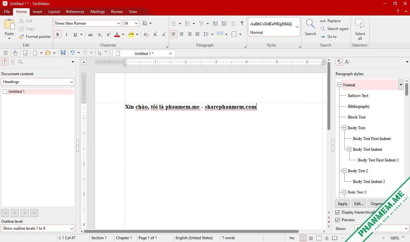This screenshot has width=410, height=242.
Task: Open the font name dropdown
Action: point(119,23)
